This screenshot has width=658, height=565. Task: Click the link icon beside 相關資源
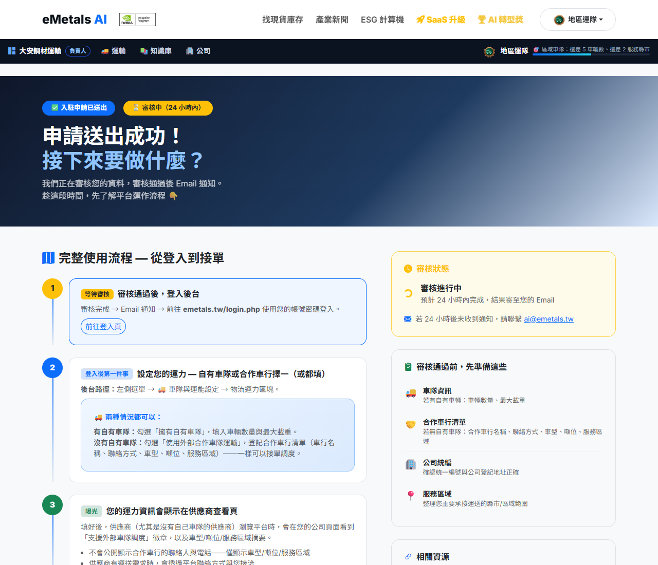[x=408, y=557]
